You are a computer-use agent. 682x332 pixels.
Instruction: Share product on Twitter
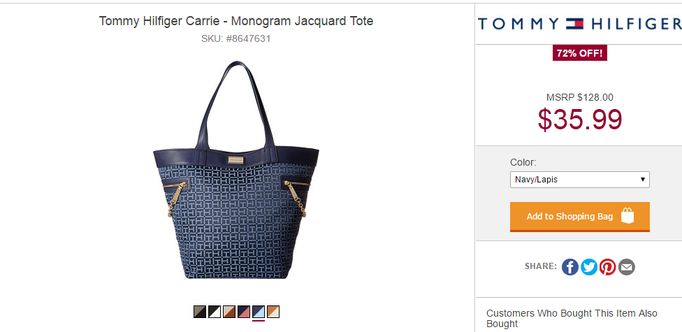[589, 267]
